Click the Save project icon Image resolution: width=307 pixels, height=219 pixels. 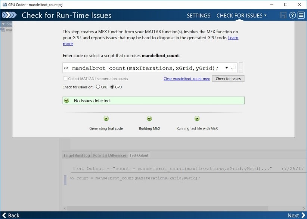(283, 15)
